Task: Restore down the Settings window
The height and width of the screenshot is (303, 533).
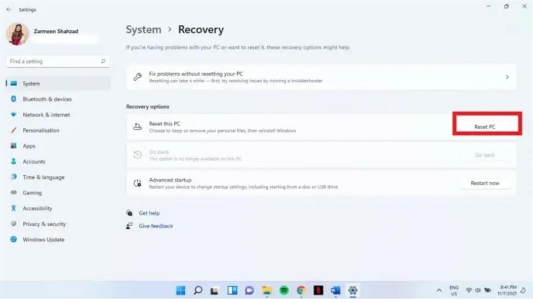Action: (507, 6)
